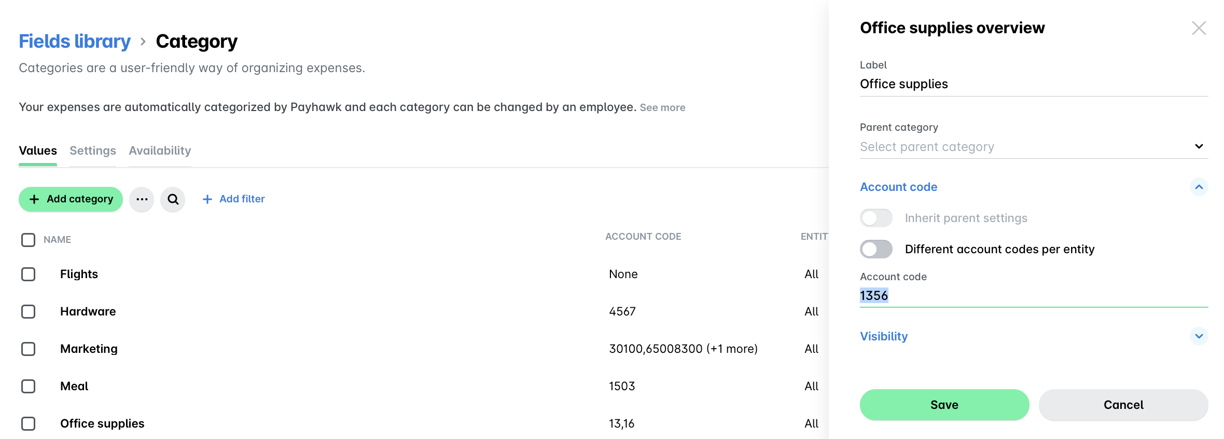The width and height of the screenshot is (1224, 439).
Task: Switch to the Availability tab
Action: point(160,151)
